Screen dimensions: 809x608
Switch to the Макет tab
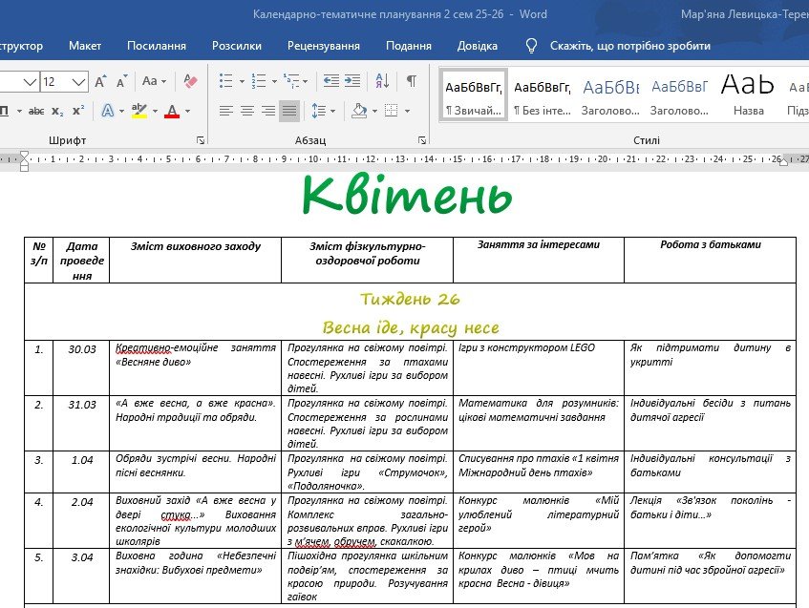[85, 46]
